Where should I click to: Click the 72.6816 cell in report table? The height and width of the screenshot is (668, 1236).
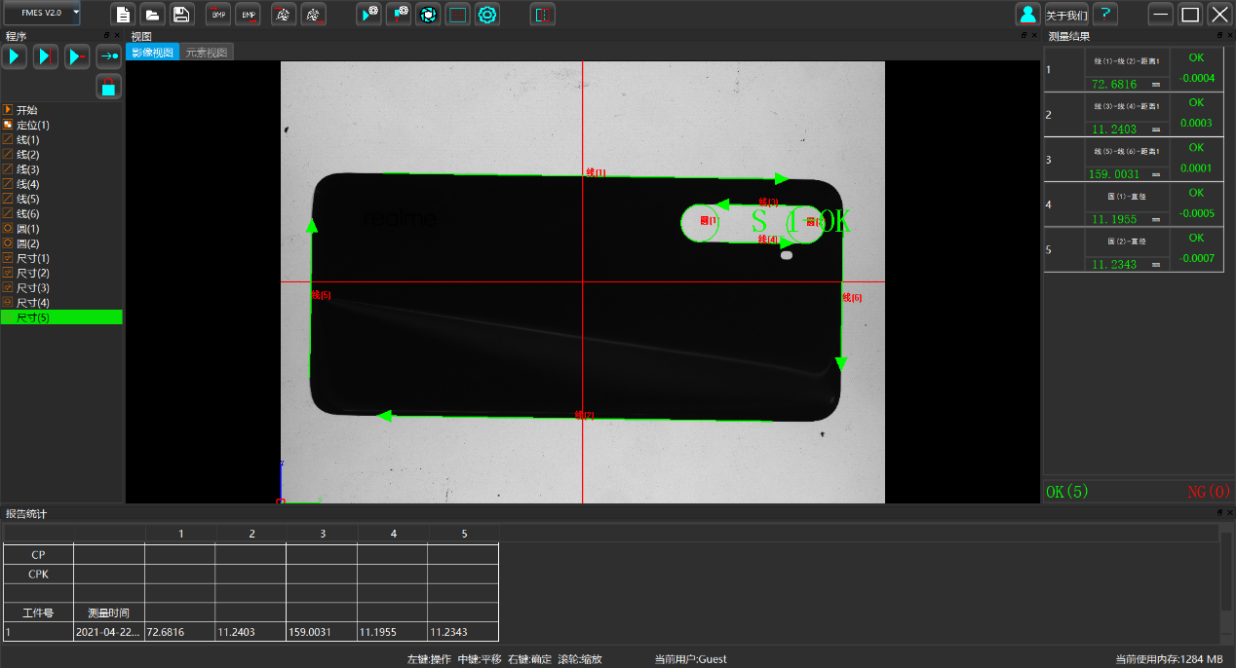179,632
